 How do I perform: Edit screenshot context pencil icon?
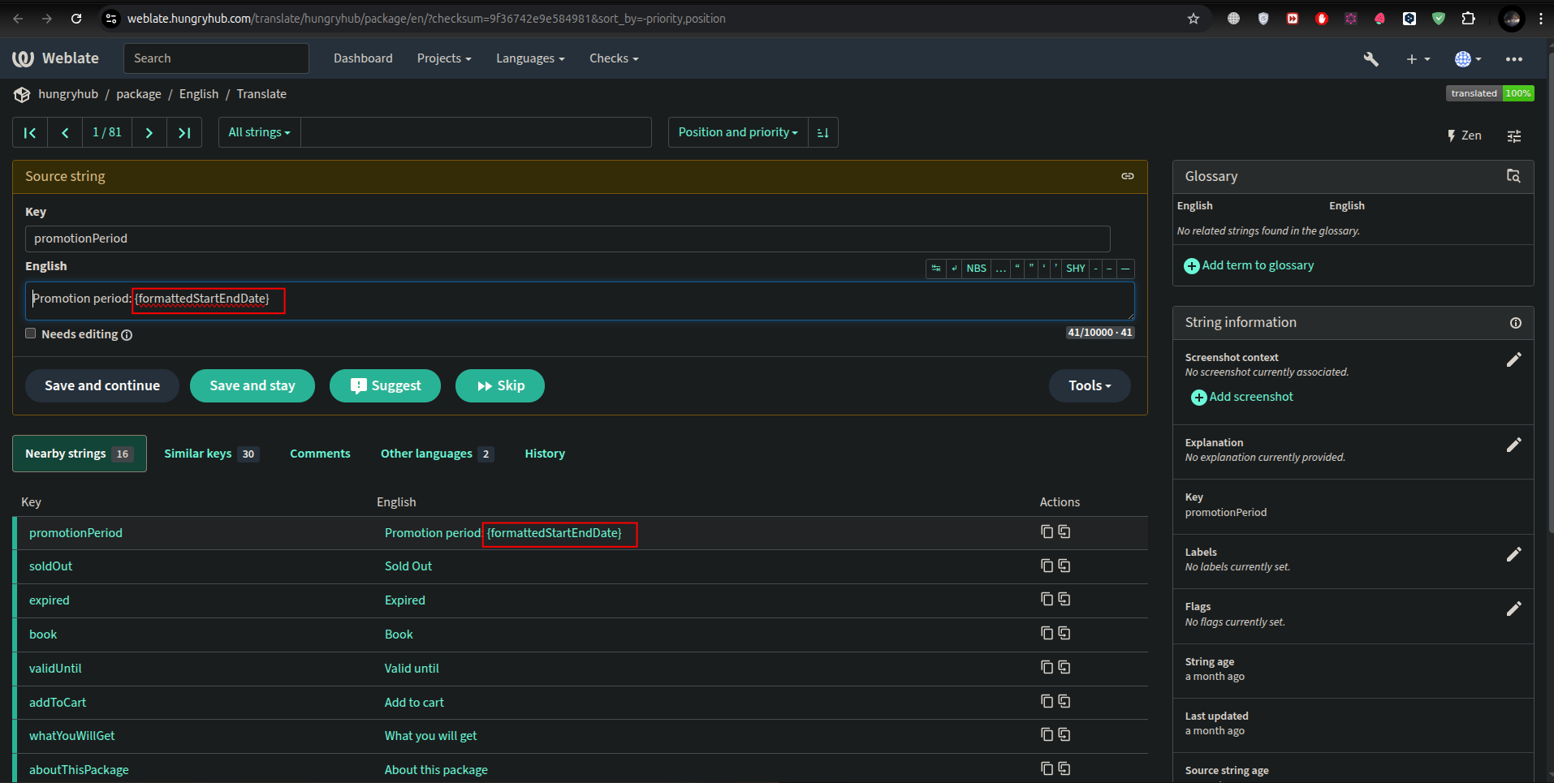pos(1513,359)
